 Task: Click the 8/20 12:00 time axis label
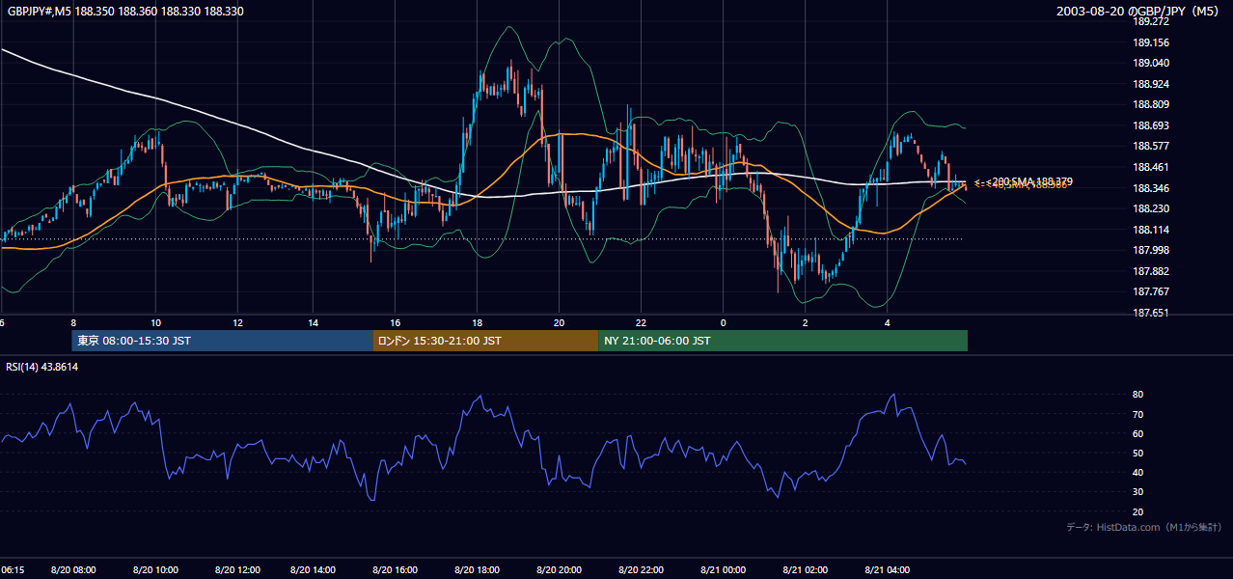(x=236, y=570)
